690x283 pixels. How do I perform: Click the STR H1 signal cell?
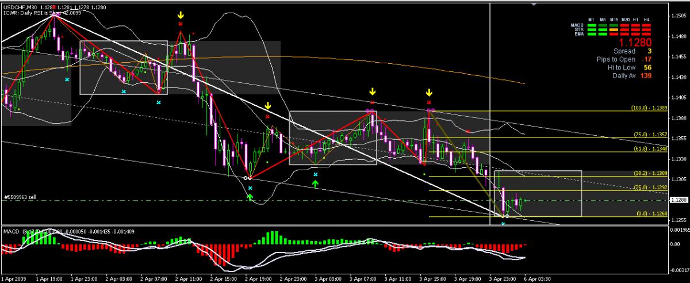point(634,29)
